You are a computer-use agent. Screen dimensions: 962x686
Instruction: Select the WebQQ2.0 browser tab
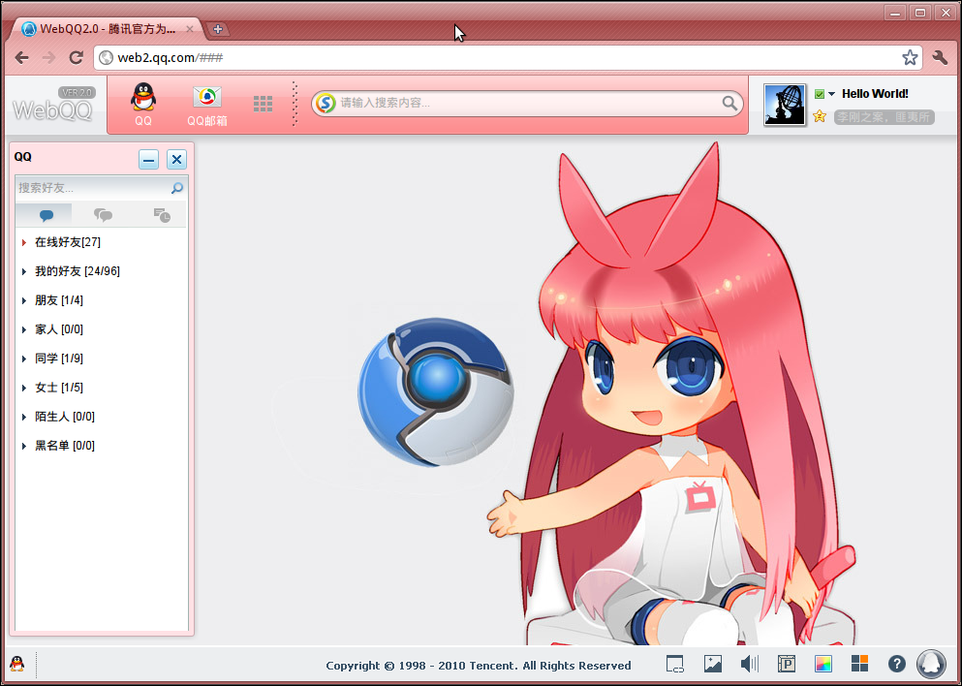(106, 29)
